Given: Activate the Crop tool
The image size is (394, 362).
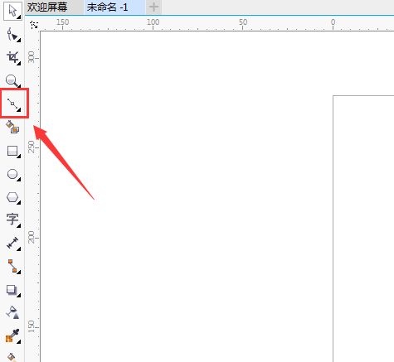Looking at the screenshot, I should (12, 58).
